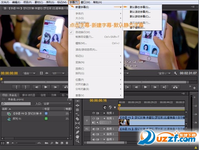Click the program monitor Play button
Screen dimensions: 199x150
146,87
